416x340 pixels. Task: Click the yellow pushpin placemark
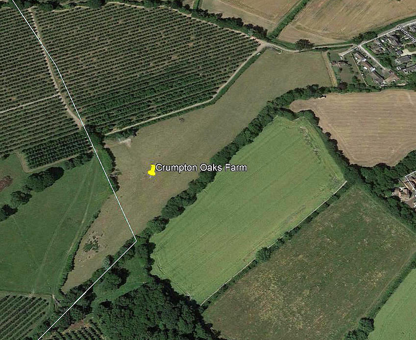tap(152, 170)
